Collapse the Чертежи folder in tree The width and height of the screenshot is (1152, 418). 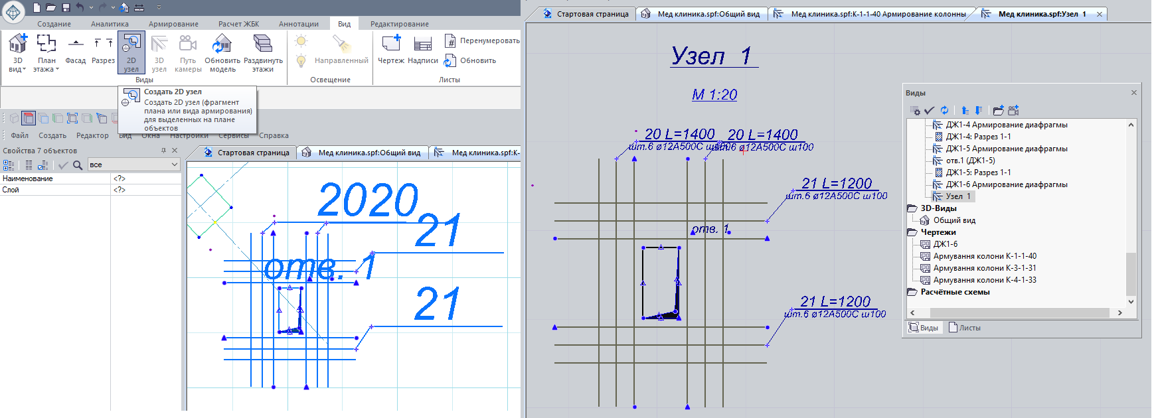[912, 232]
